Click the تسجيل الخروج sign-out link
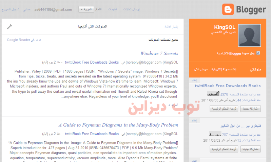This screenshot has width=271, height=162. 11,9
